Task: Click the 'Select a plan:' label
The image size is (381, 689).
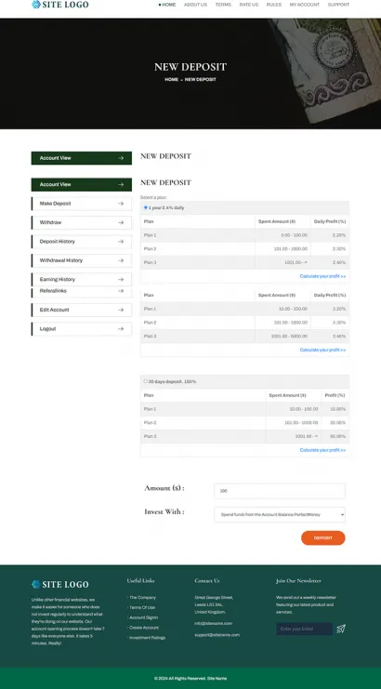Action: click(x=153, y=198)
